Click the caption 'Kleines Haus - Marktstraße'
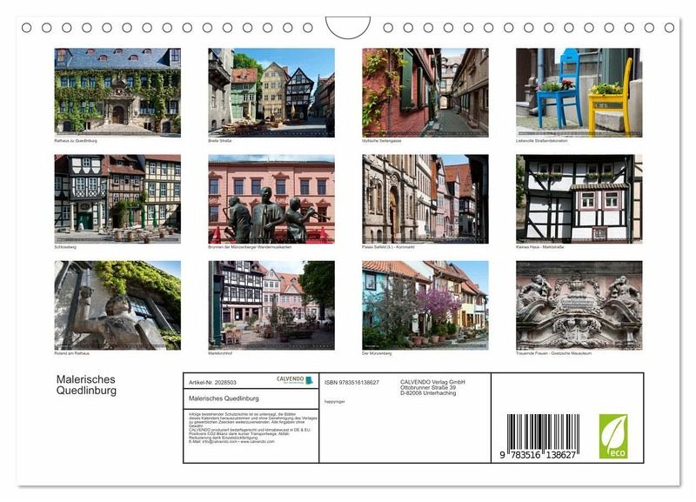The image size is (696, 502). [539, 247]
